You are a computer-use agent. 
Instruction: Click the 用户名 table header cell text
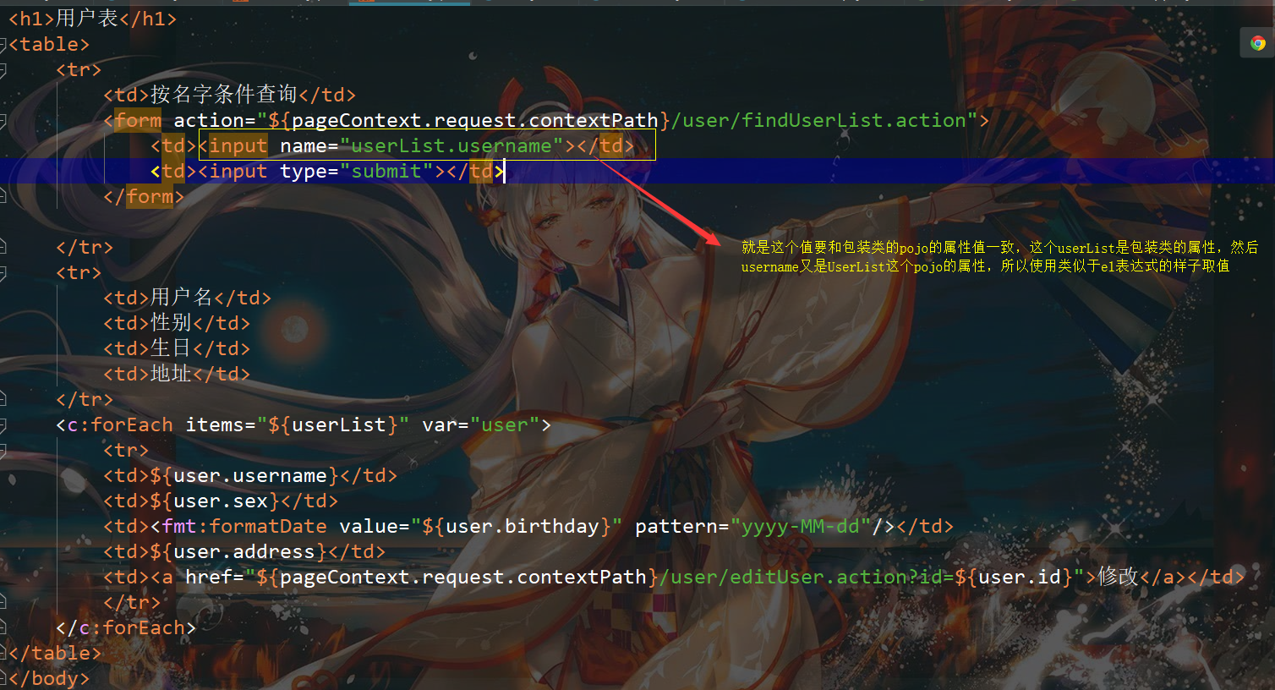(182, 298)
